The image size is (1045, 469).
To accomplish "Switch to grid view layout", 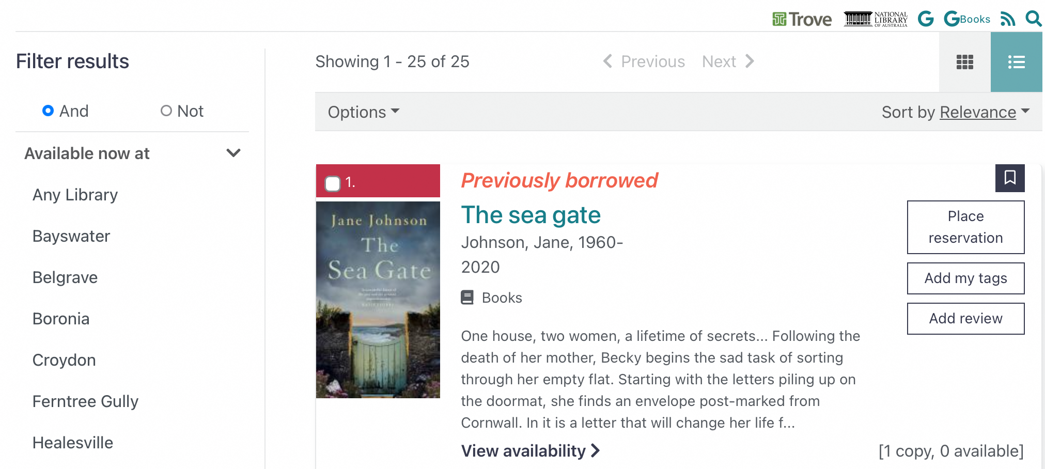I will click(964, 62).
